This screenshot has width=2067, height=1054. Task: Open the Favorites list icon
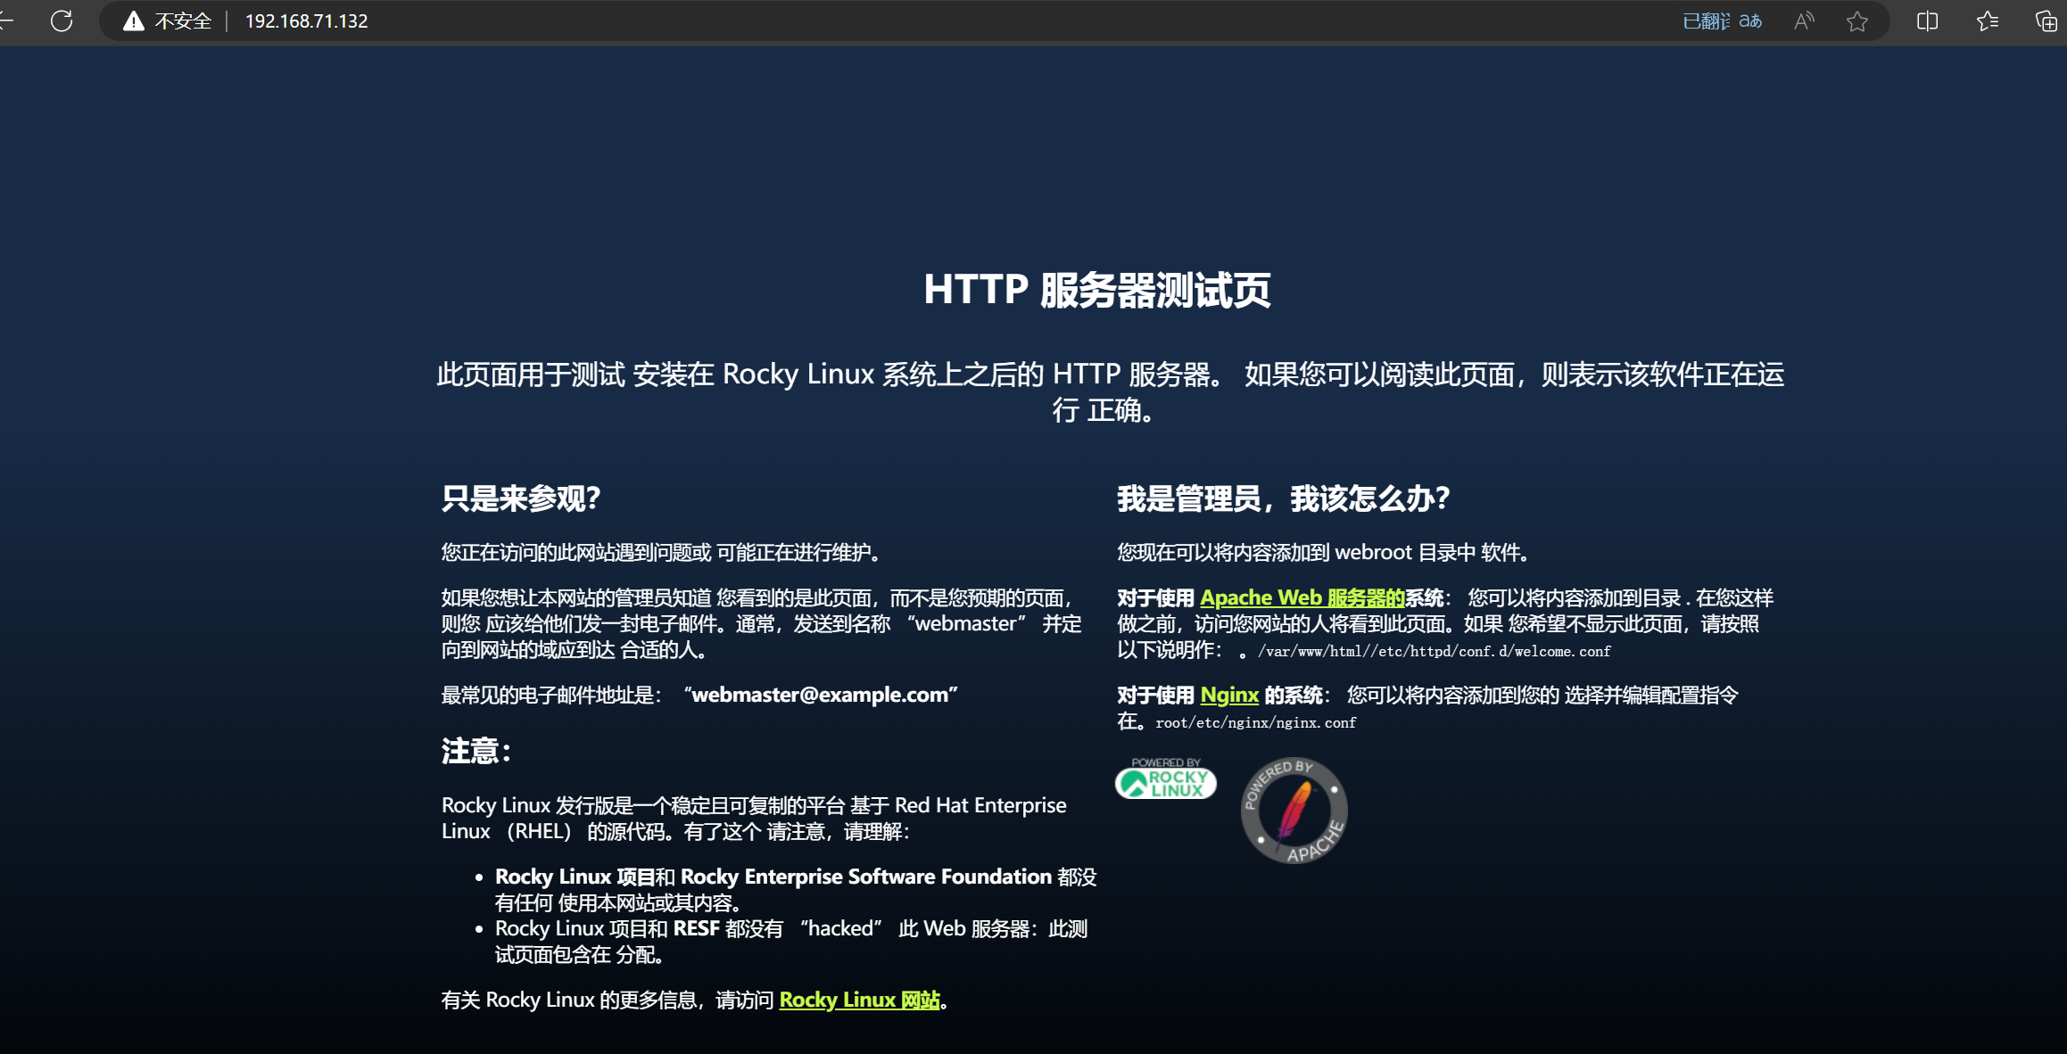[1988, 21]
